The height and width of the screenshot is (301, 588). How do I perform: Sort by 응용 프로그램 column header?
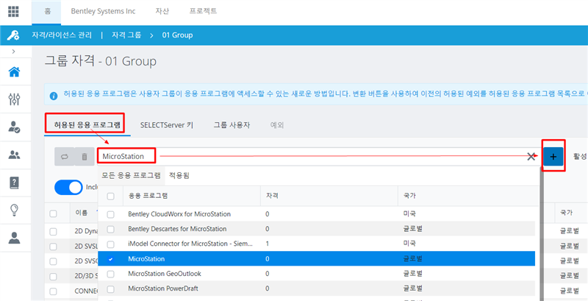(148, 196)
